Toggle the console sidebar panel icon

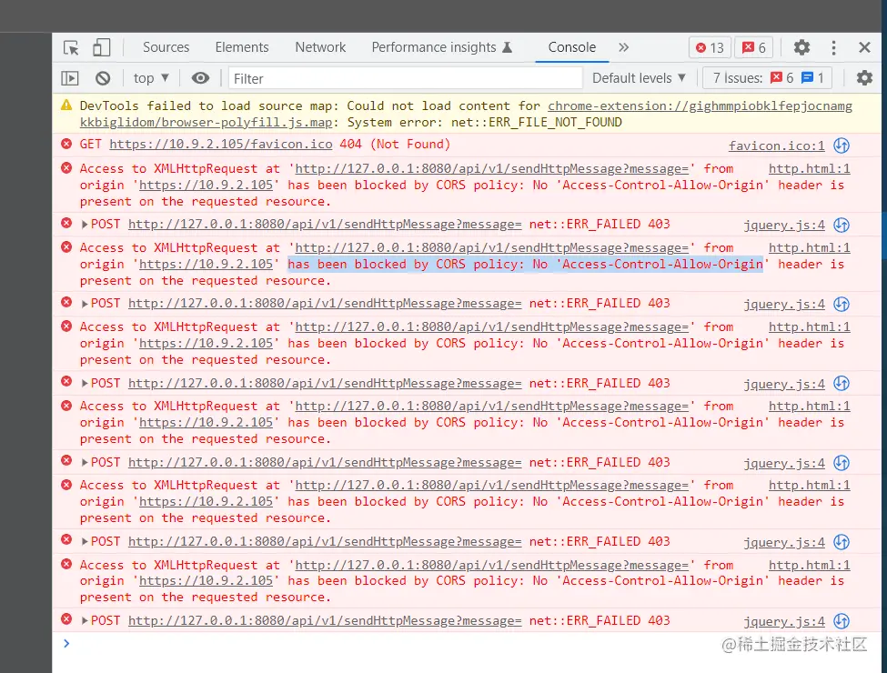tap(70, 78)
